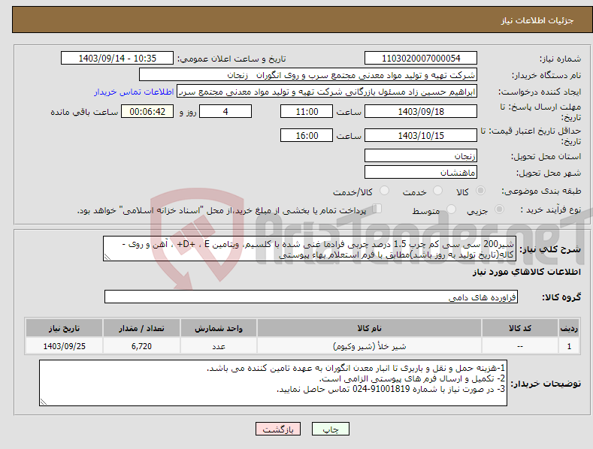
Task: Click the شرح کلی نیاز description textarea
Action: pos(310,249)
